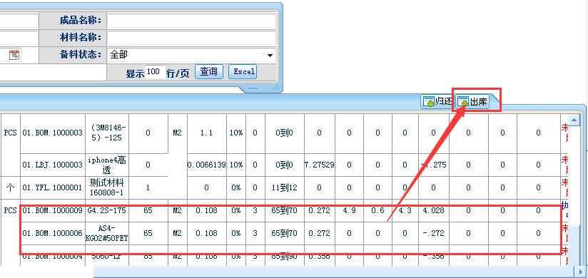Focus the 成品名称 input field
Viewport: 588px width, 278px height.
[x=191, y=20]
